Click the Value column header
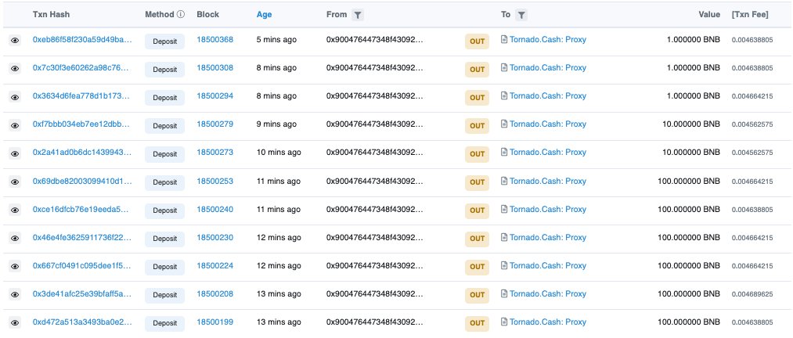Screen dimensions: 793x338 709,15
